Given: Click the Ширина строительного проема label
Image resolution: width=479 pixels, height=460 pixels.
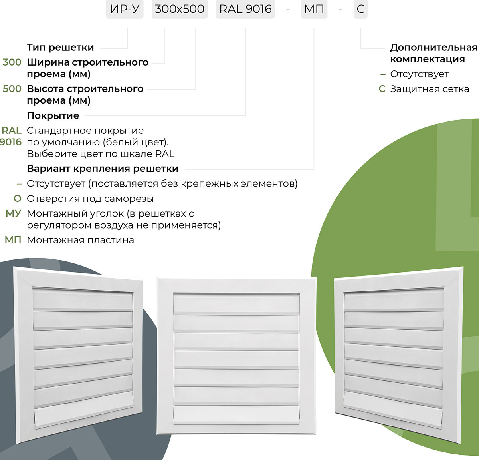Looking at the screenshot, I should tap(87, 62).
